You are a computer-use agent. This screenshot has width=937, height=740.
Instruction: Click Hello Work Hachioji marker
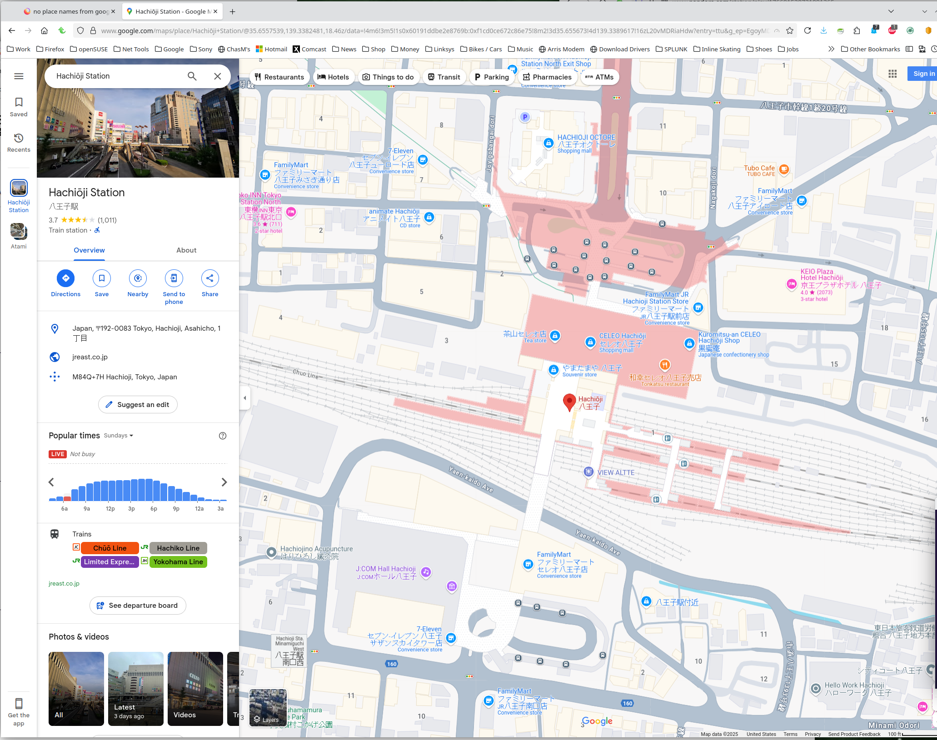pyautogui.click(x=816, y=689)
